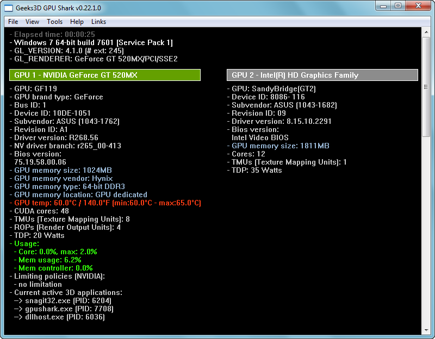
Task: Click the GPU: GF119 line
Action: 33,89
